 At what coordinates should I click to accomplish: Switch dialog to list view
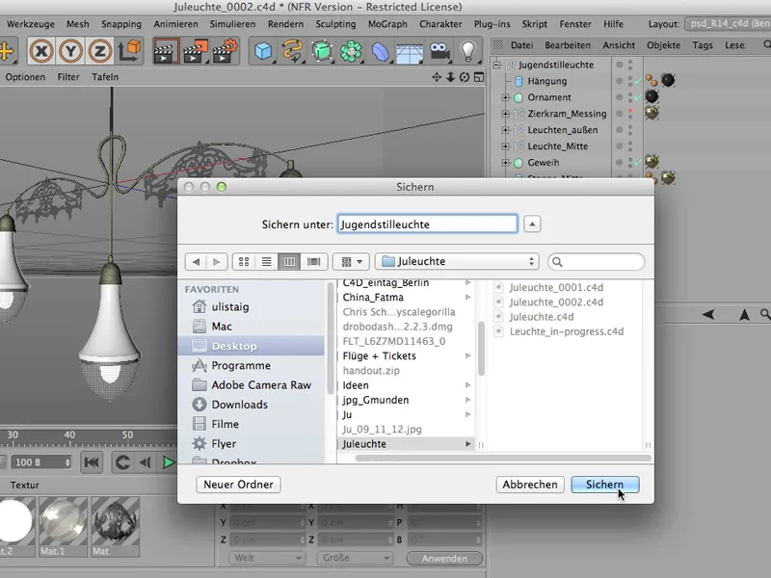coord(267,261)
